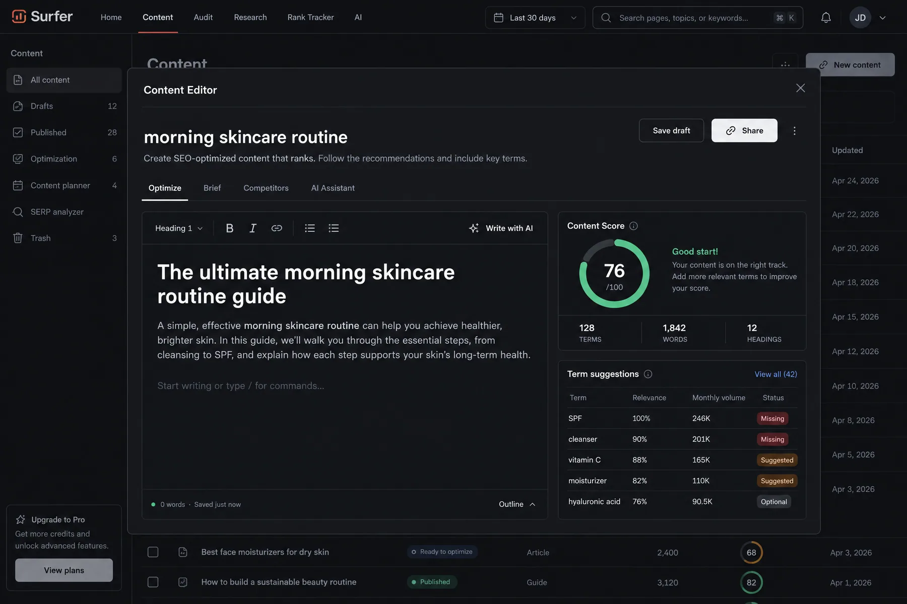Expand the Outline panel

pos(517,504)
